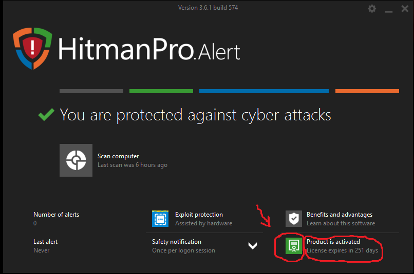The image size is (414, 274).
Task: Click the HitmanPro.Alert shield logo
Action: point(32,48)
